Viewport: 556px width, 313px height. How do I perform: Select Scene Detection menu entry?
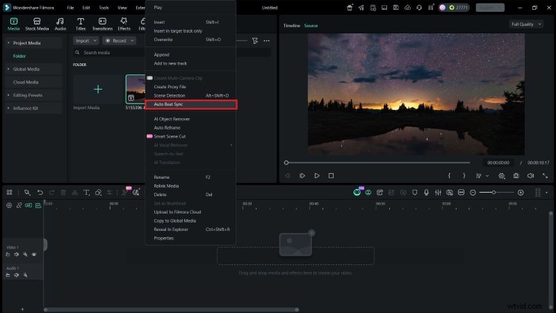pos(170,95)
